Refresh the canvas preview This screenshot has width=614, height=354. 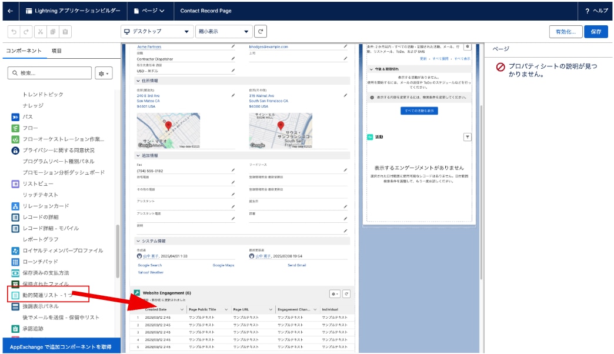[x=261, y=32]
